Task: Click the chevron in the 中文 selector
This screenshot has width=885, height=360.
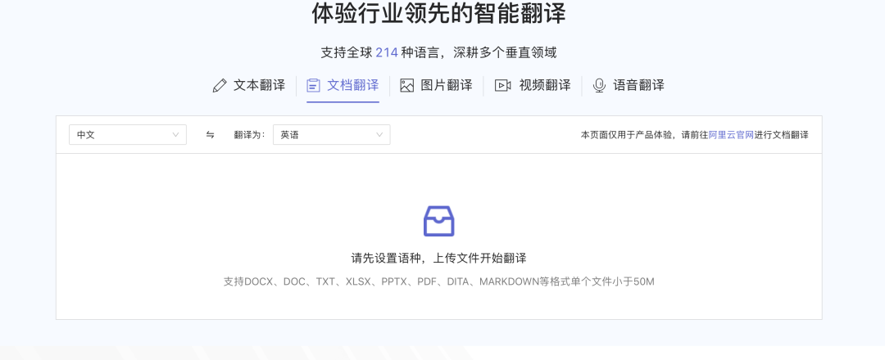Action: [175, 135]
